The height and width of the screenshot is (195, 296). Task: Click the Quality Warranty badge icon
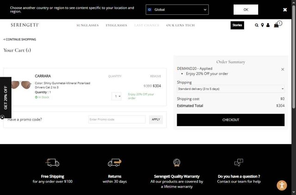(x=177, y=162)
